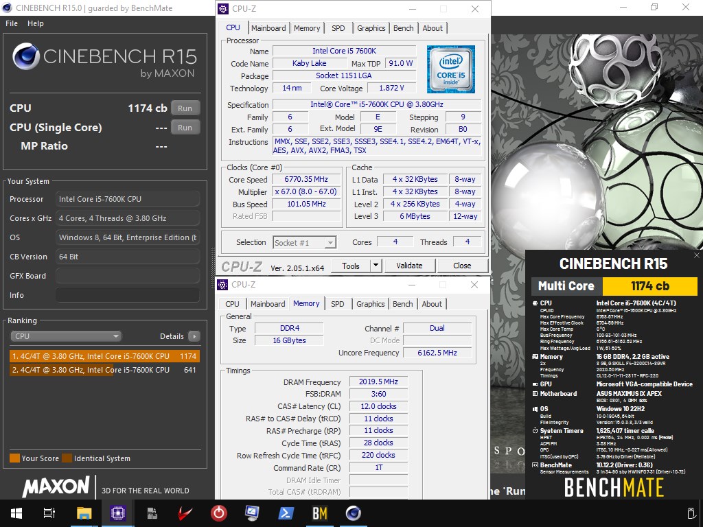The width and height of the screenshot is (703, 527).
Task: Switch to BenchMate BM taskbar icon
Action: (x=320, y=513)
